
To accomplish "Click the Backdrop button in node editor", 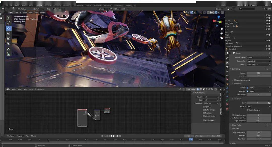I will click(191, 89).
